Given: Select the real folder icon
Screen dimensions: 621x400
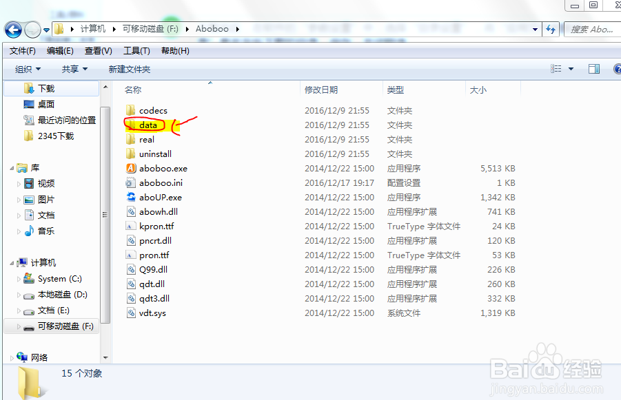Looking at the screenshot, I should coord(131,139).
